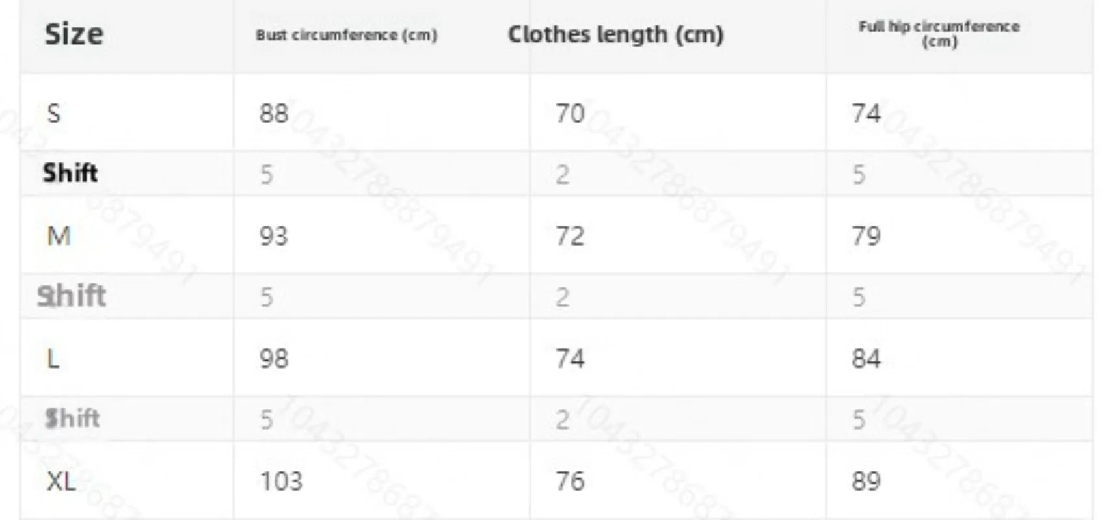Screen dimensions: 1115x520
Task: Click the "Size" column header
Action: coord(74,34)
